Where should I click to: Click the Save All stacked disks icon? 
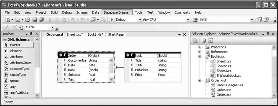pos(41,20)
